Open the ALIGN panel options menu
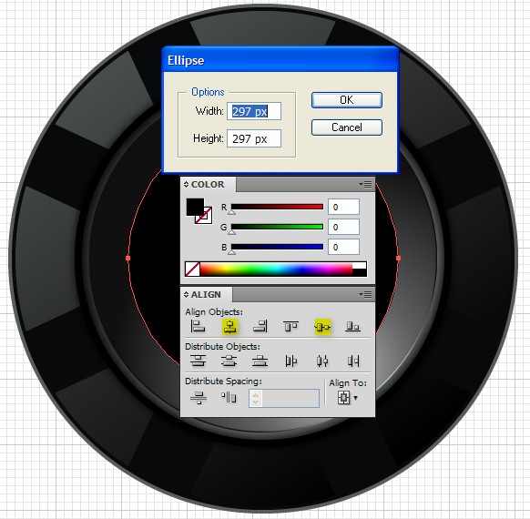This screenshot has height=519, width=530. [366, 295]
